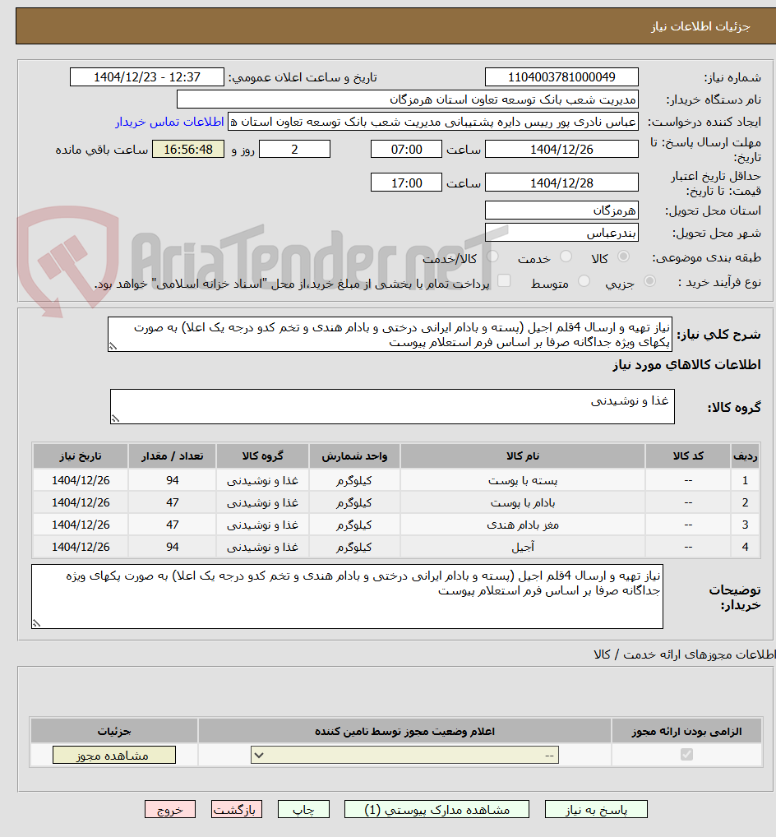
Task: Select the مغز بادام هندی row name
Action: 523,525
